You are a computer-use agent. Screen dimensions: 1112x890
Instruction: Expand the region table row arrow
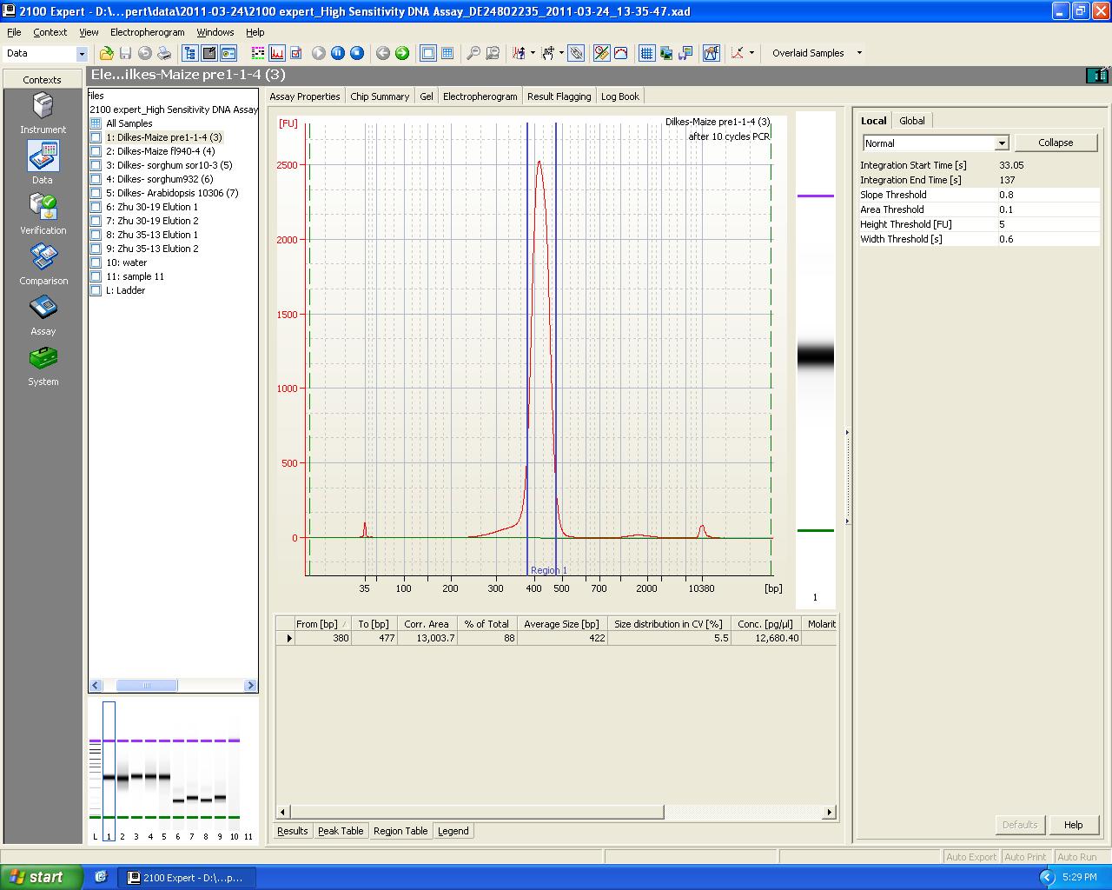[288, 638]
